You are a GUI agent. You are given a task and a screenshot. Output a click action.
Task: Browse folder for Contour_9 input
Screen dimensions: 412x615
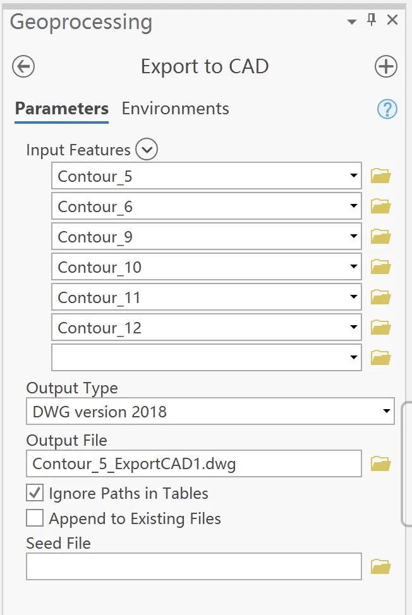(380, 237)
